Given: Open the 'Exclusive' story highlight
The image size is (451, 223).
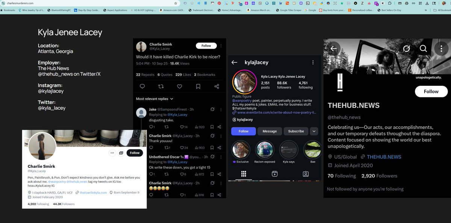Looking at the screenshot, I should [x=241, y=150].
